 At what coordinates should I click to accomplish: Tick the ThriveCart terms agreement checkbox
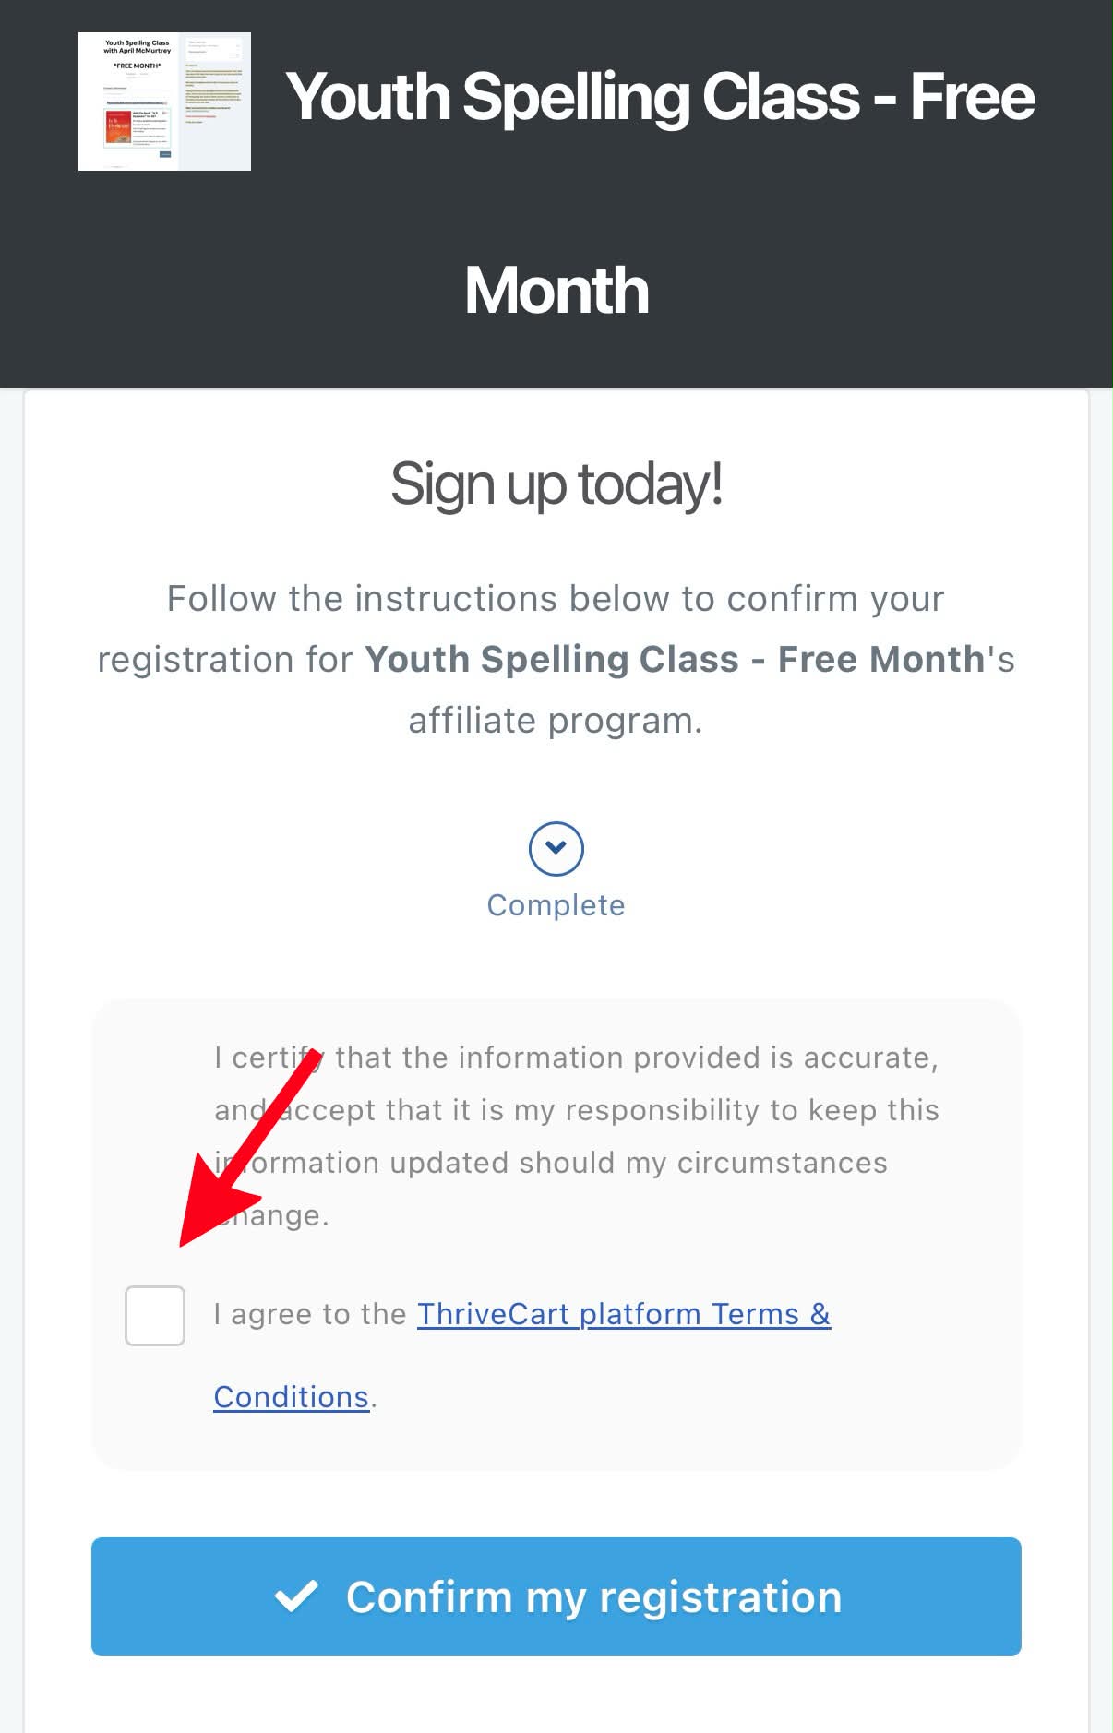coord(155,1315)
